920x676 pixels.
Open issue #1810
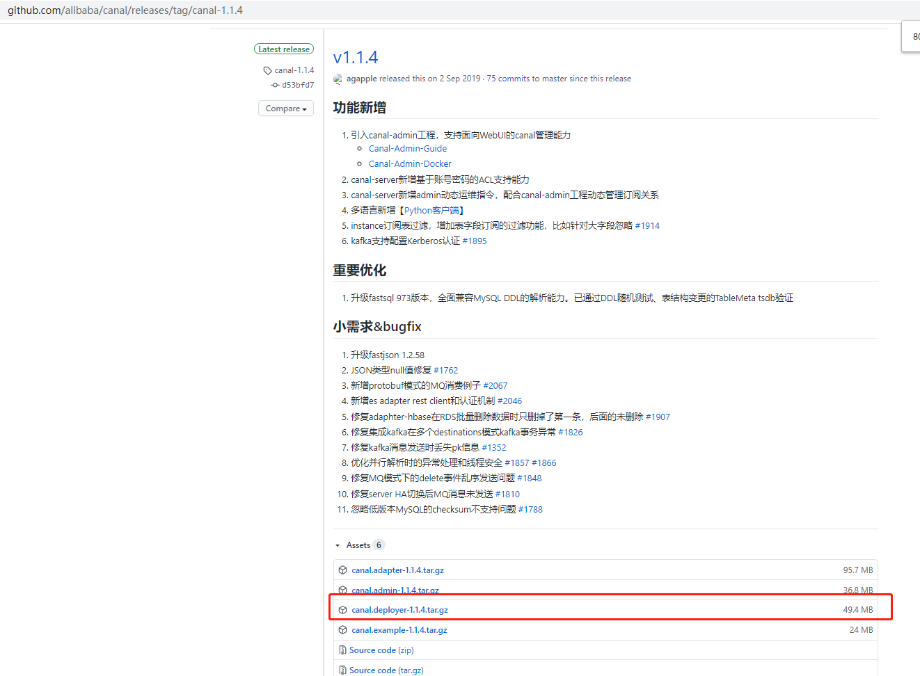tap(507, 494)
